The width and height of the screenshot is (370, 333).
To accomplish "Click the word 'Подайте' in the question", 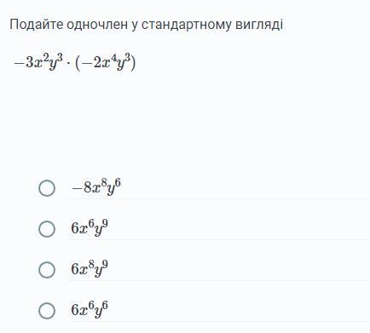I will (x=36, y=25).
